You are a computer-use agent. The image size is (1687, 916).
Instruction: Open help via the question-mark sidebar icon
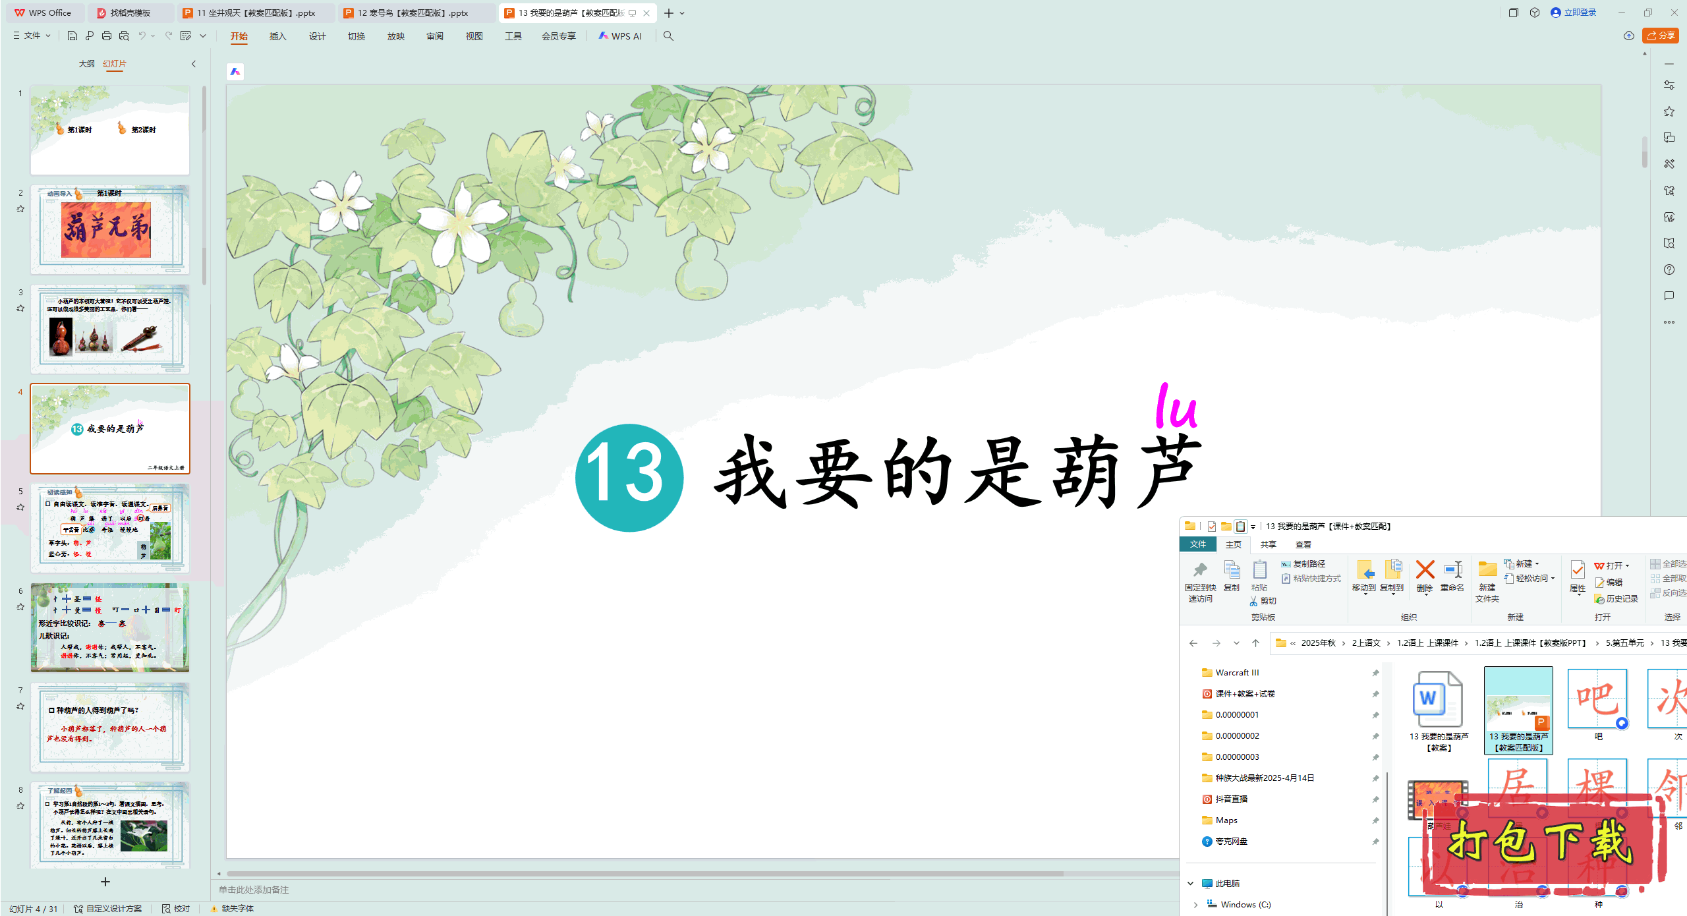pos(1669,270)
